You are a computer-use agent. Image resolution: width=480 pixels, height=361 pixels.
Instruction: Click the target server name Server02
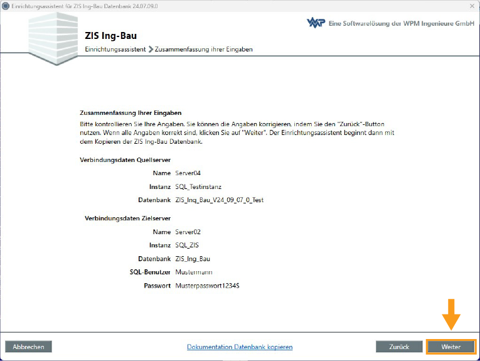pos(188,232)
